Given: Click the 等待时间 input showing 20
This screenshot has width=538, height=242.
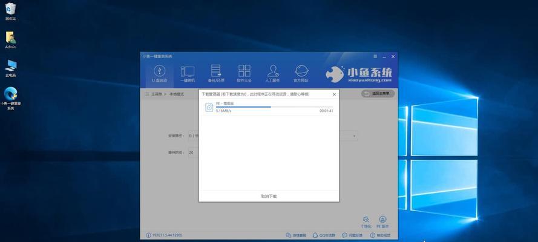Looking at the screenshot, I should 193,152.
